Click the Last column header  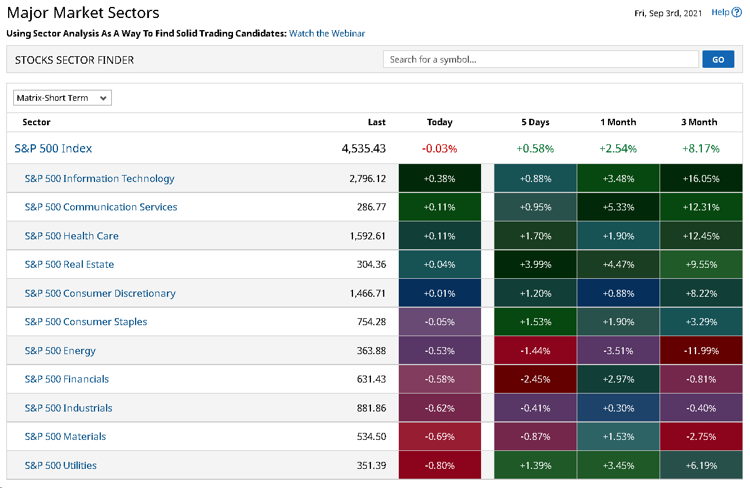pyautogui.click(x=377, y=122)
